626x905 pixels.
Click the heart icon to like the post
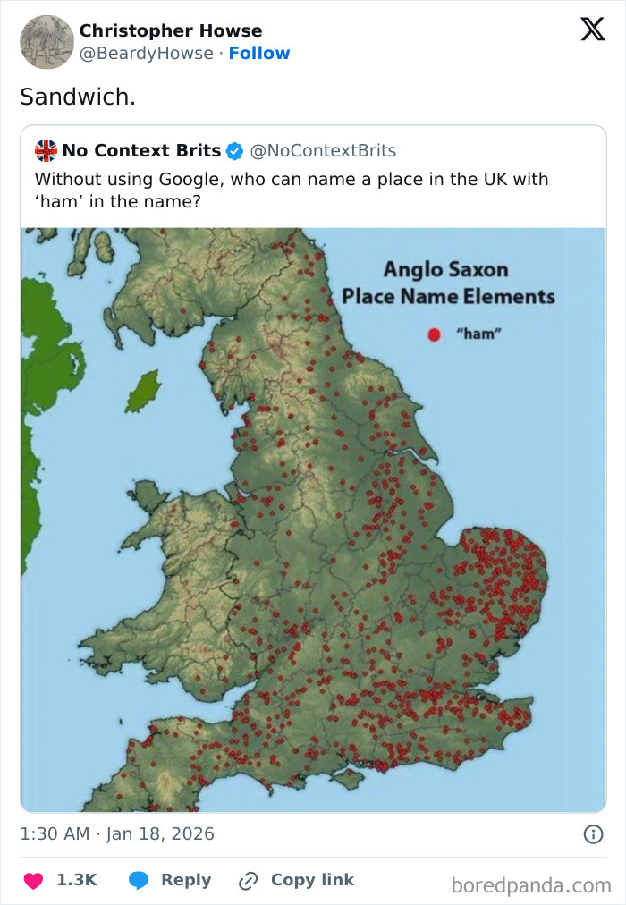click(32, 879)
